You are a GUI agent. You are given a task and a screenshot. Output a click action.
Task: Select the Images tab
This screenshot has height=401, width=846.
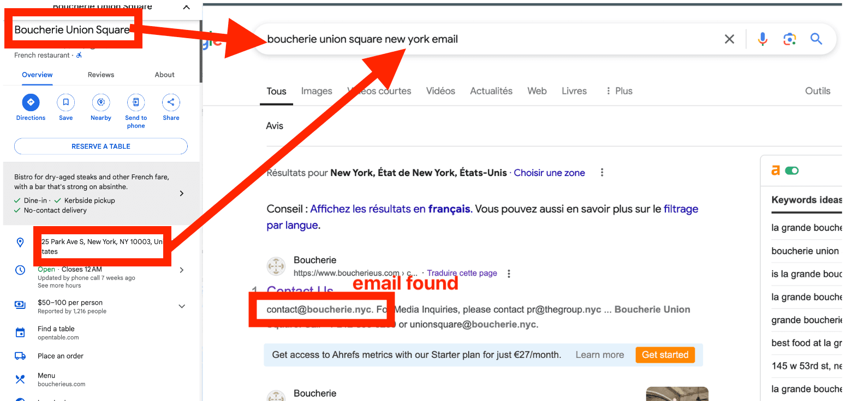point(317,91)
